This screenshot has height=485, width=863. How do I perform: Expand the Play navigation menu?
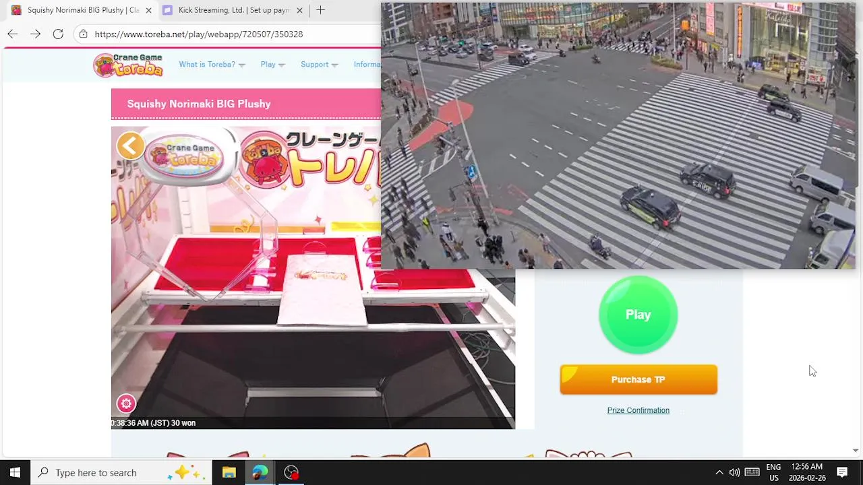(x=272, y=65)
